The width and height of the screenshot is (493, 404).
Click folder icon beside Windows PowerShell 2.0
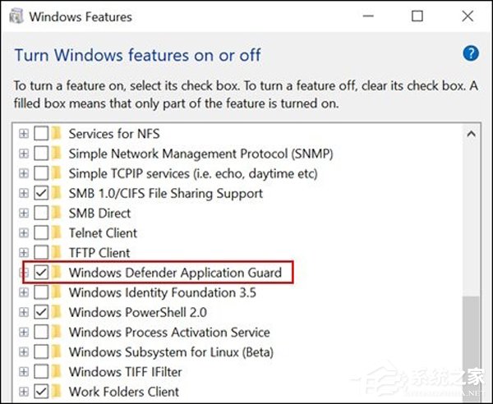(x=58, y=312)
